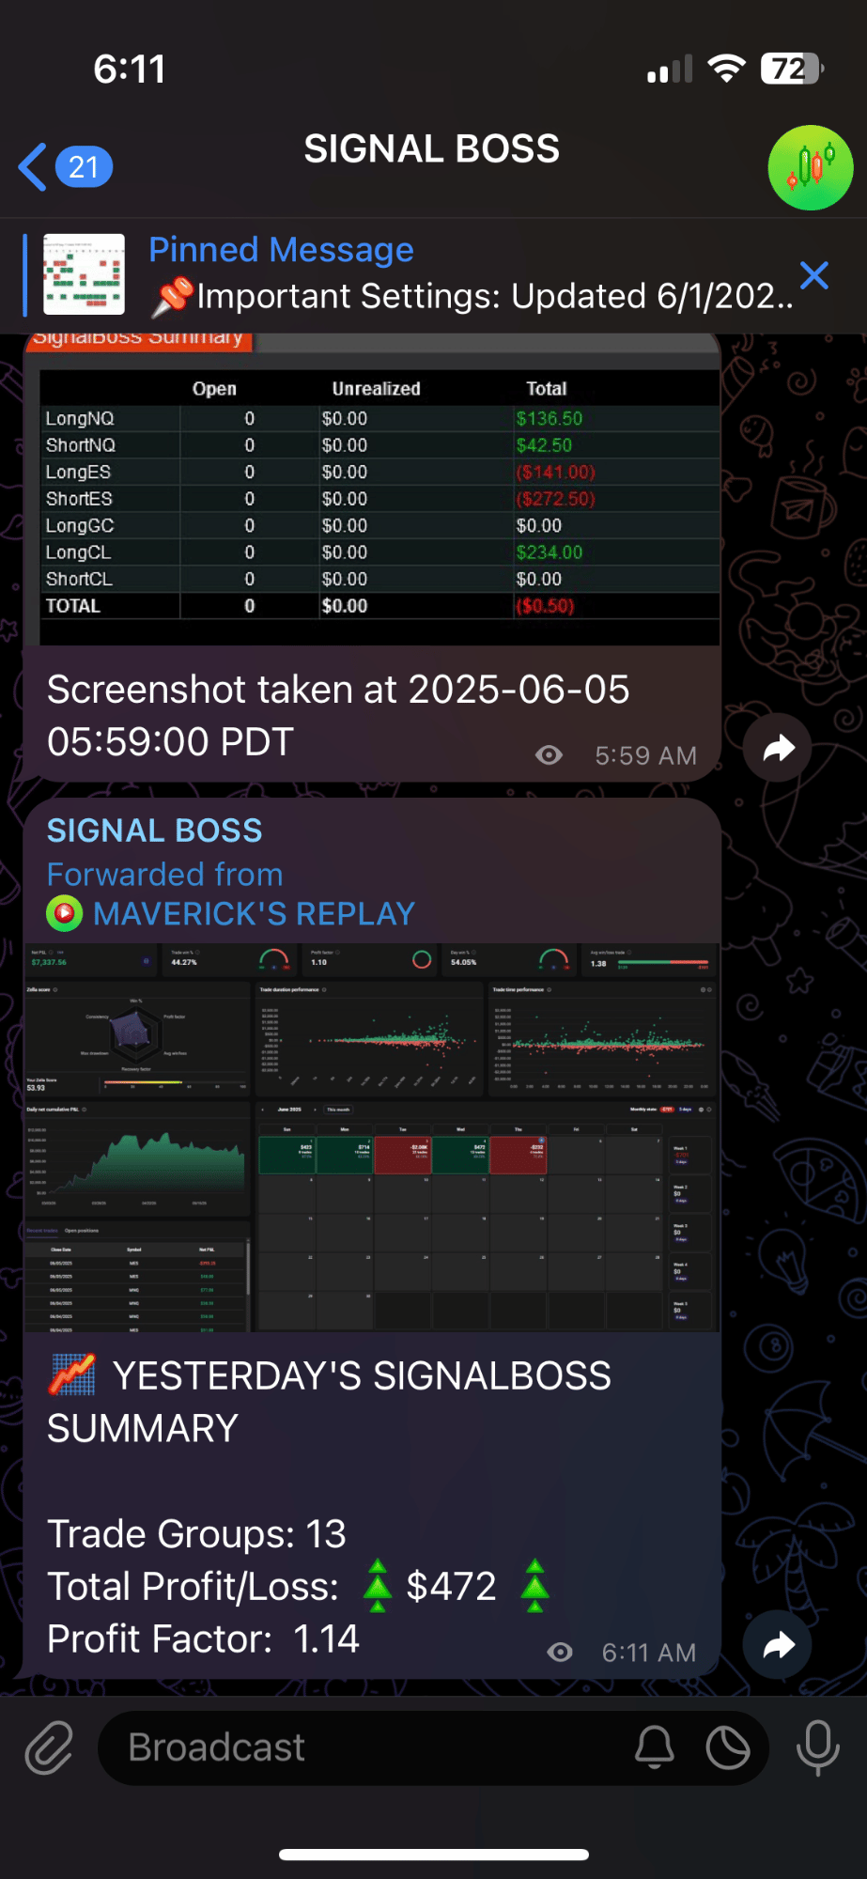Tap the LongNQ total $136.50 cell
The height and width of the screenshot is (1879, 867).
pyautogui.click(x=550, y=419)
